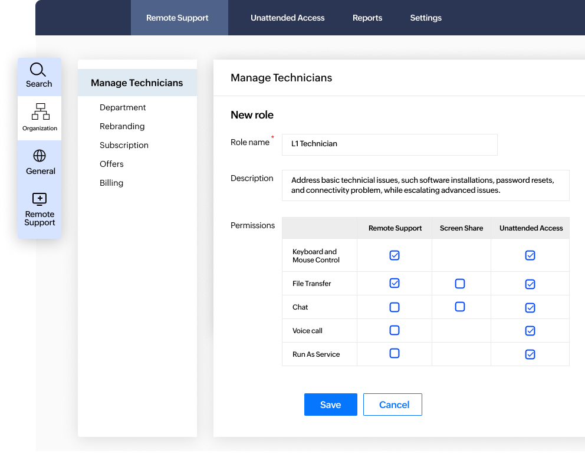
Task: Open the Reports tab
Action: pos(367,18)
